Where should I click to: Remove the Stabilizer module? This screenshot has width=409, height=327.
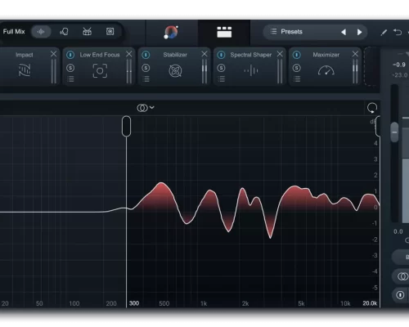coord(204,54)
